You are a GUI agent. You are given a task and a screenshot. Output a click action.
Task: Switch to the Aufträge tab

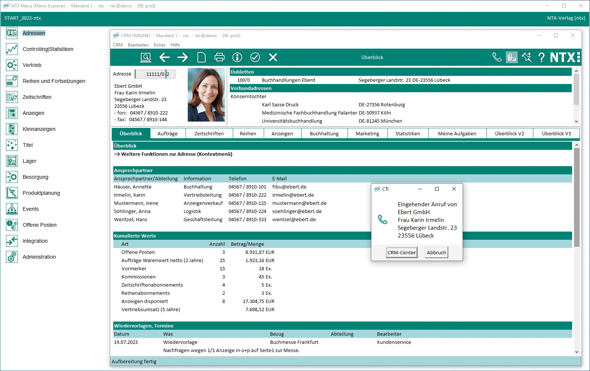[168, 133]
